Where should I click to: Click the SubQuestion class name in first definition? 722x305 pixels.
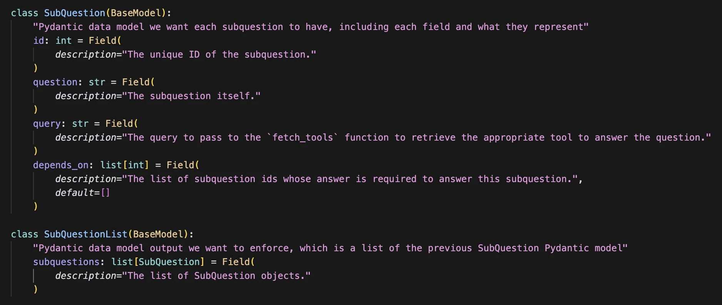click(x=74, y=13)
